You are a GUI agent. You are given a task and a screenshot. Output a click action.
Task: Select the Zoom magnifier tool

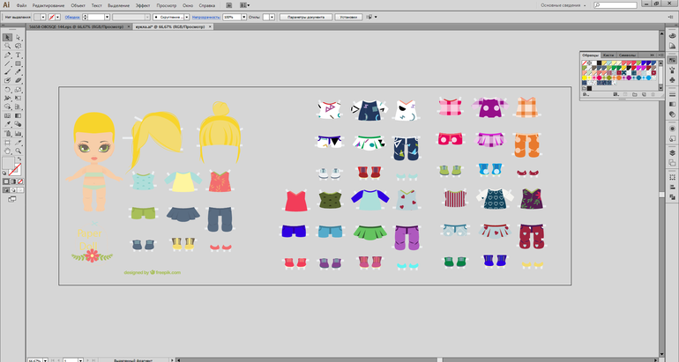18,151
